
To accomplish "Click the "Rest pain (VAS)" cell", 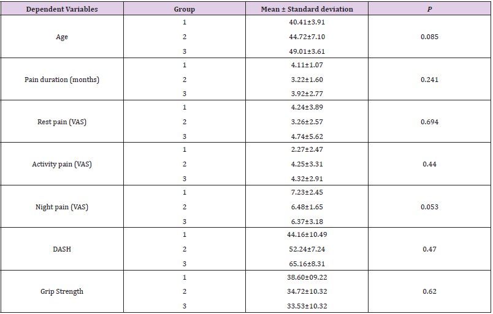I will 62,122.
